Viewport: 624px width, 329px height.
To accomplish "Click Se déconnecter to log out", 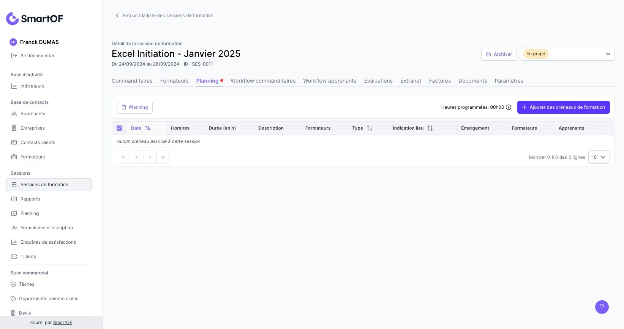I will tap(38, 56).
